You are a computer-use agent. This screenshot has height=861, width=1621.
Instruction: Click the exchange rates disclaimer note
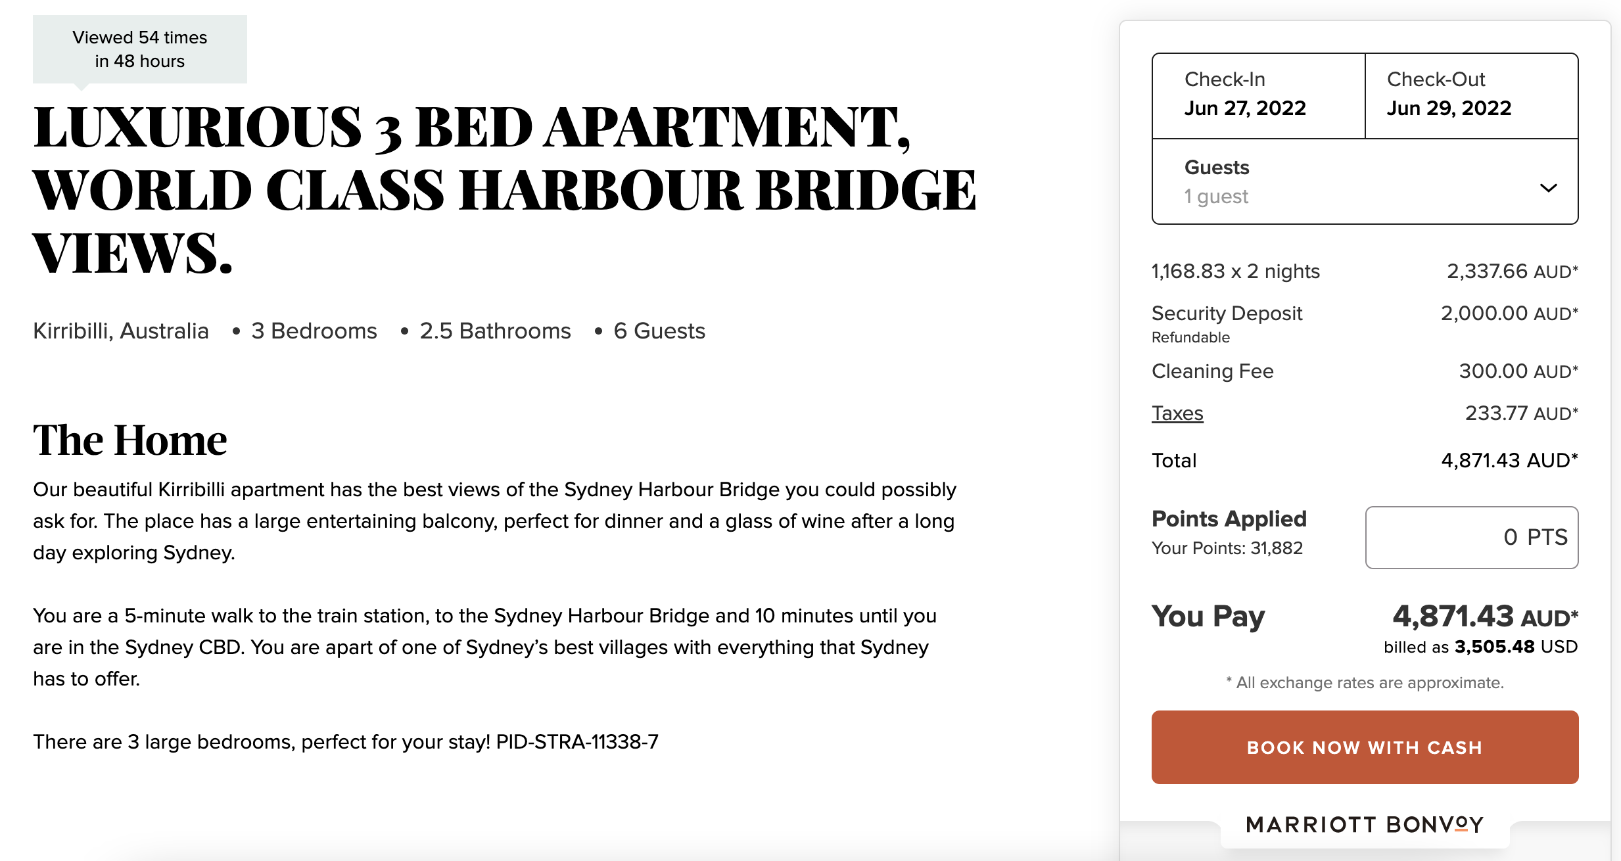click(1365, 683)
